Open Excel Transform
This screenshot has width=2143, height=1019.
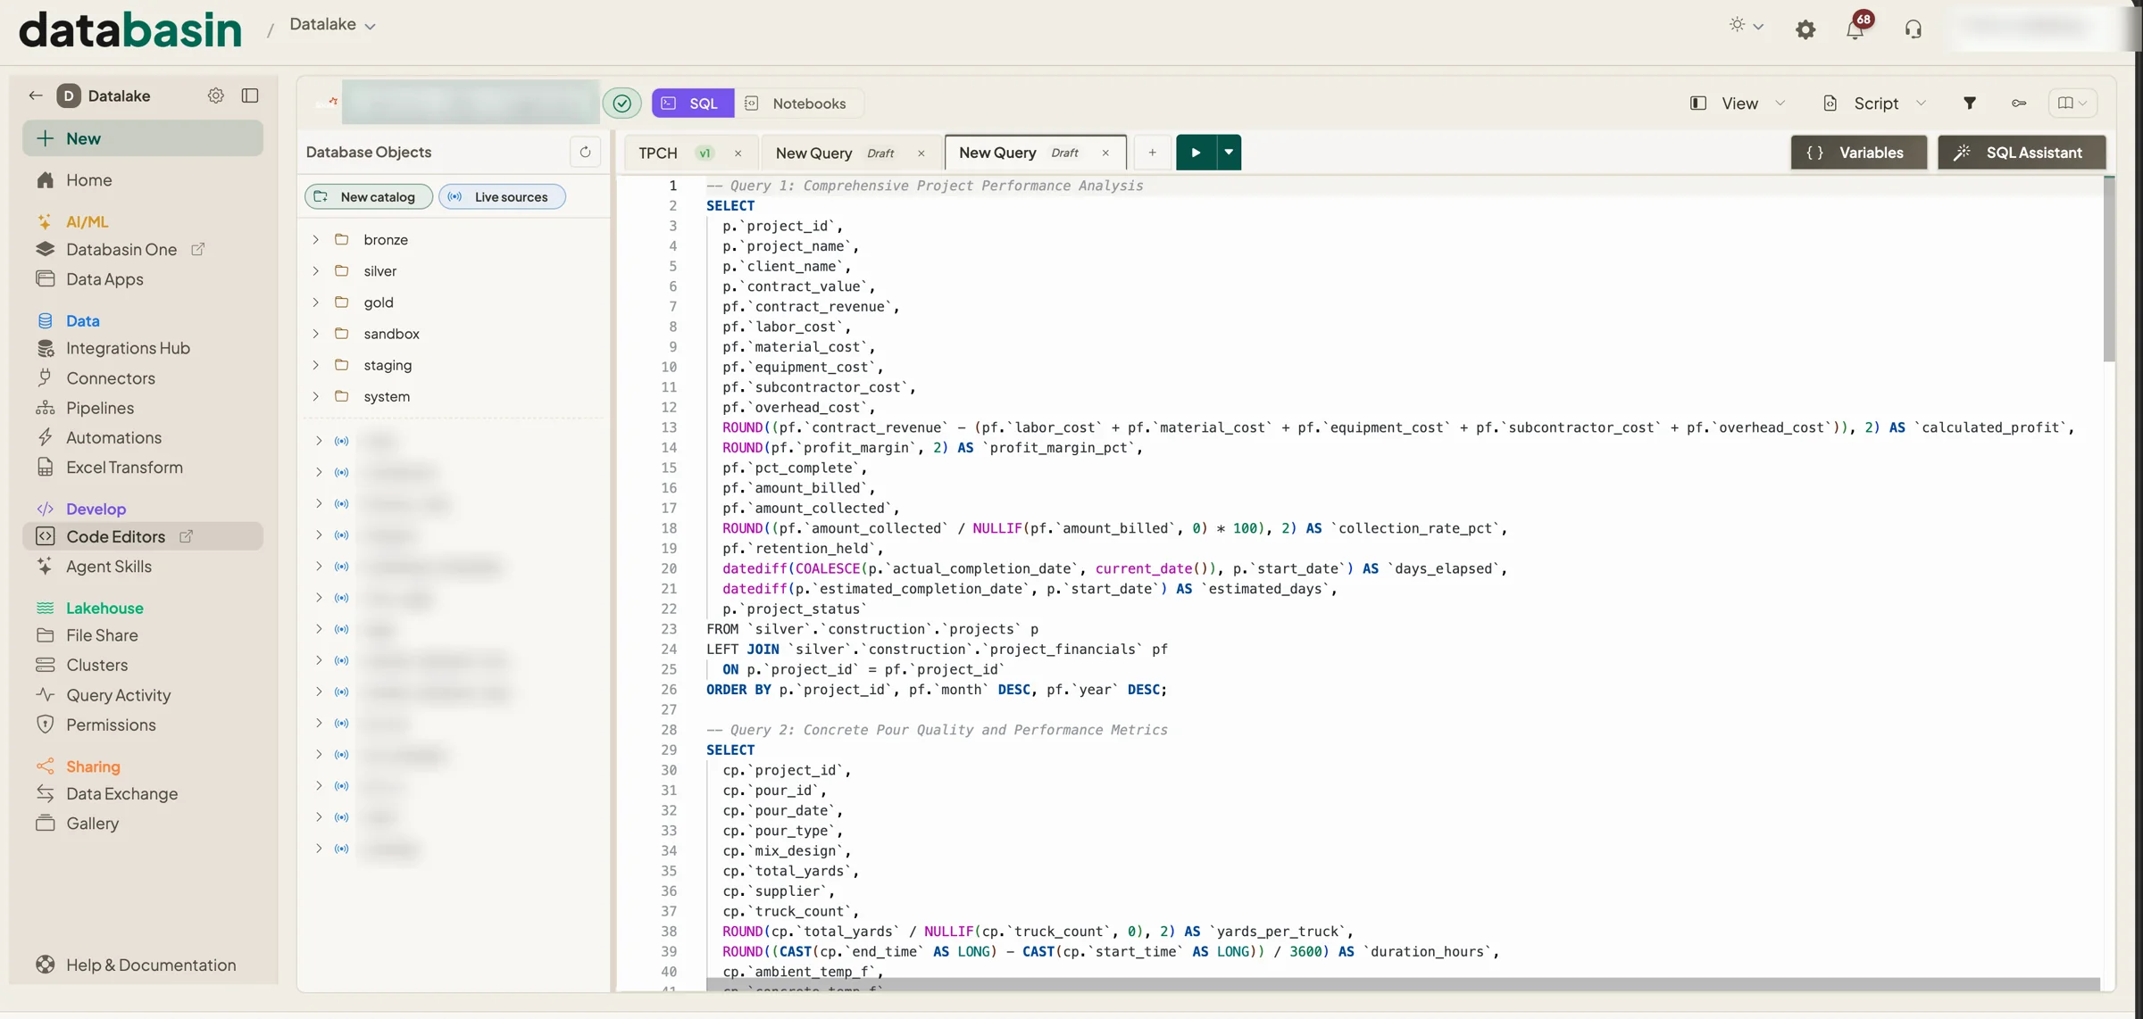[124, 468]
